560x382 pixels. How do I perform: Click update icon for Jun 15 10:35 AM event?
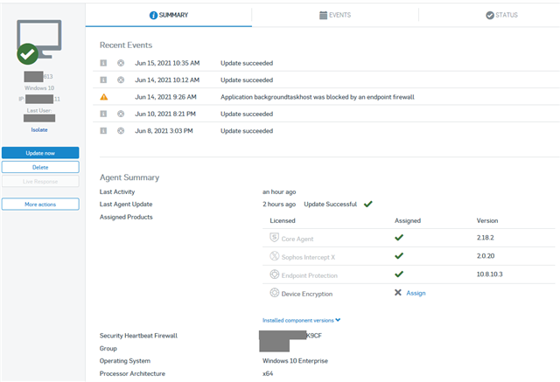[121, 63]
